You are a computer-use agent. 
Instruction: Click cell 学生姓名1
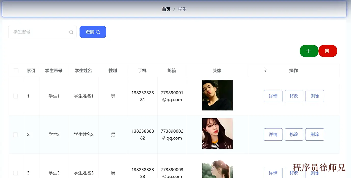84,96
